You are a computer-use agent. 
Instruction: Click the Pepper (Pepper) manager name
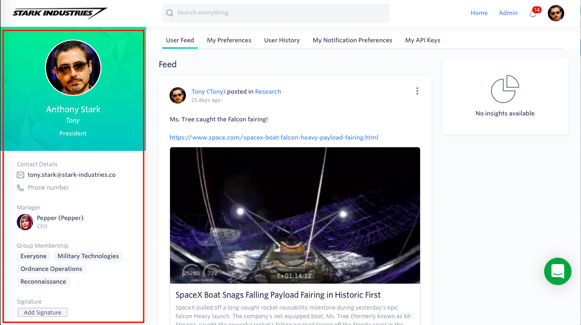click(x=60, y=218)
